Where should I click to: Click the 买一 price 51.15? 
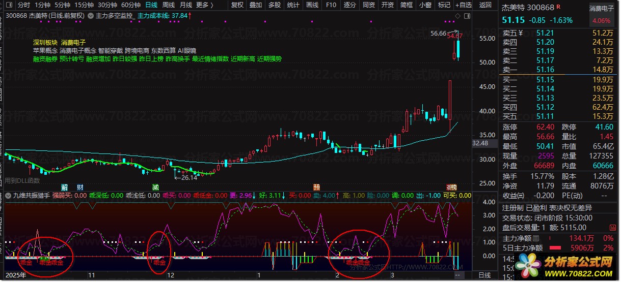click(545, 80)
